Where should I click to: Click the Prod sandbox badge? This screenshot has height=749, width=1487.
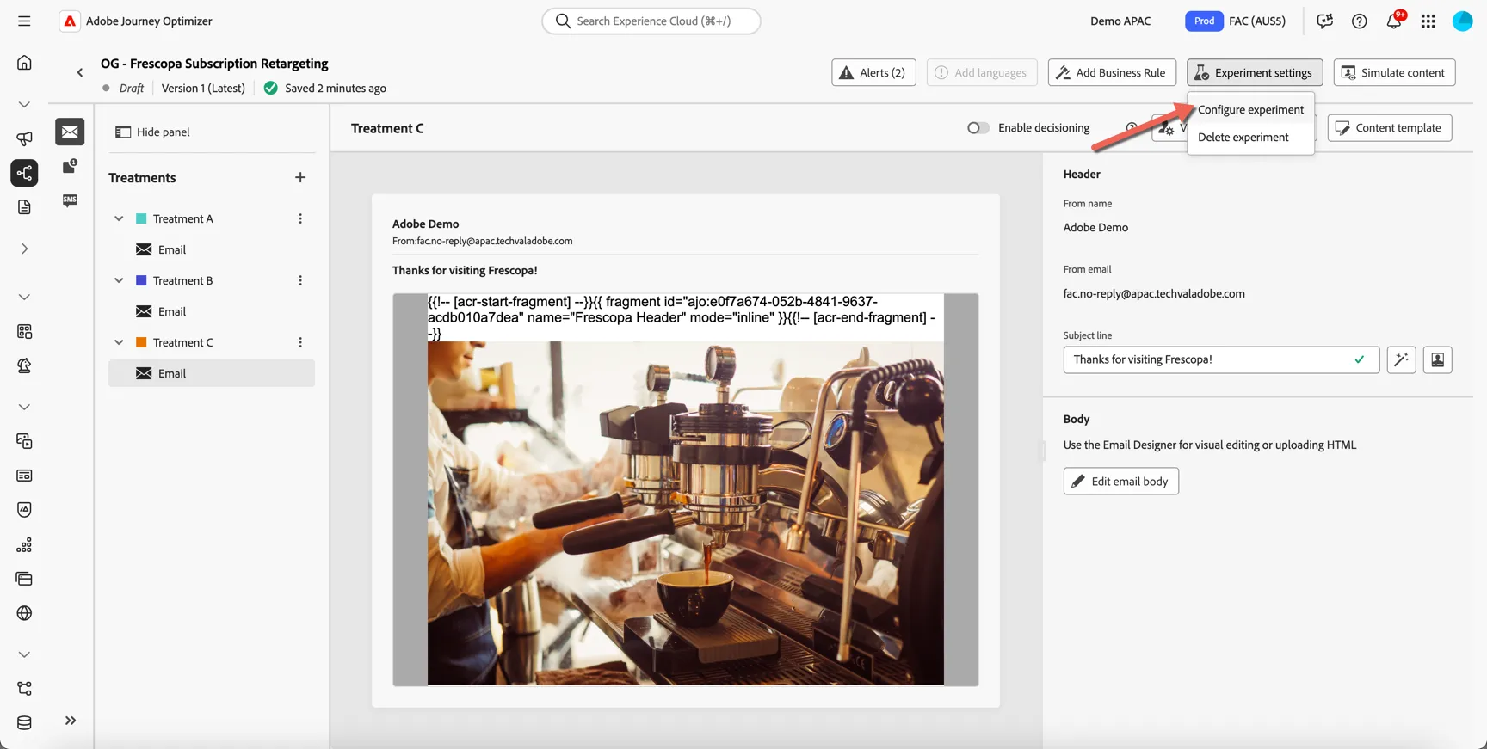coord(1204,21)
